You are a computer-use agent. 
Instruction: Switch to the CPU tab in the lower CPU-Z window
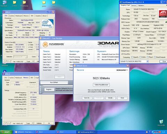coord(6,77)
